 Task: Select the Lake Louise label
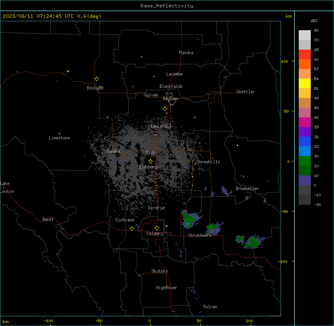click(x=7, y=187)
